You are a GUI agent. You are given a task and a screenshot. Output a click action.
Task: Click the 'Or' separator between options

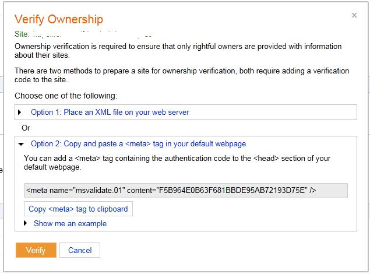(x=26, y=128)
